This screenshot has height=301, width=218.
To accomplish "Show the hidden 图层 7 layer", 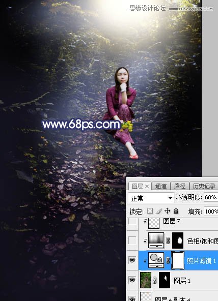I will pyautogui.click(x=132, y=221).
